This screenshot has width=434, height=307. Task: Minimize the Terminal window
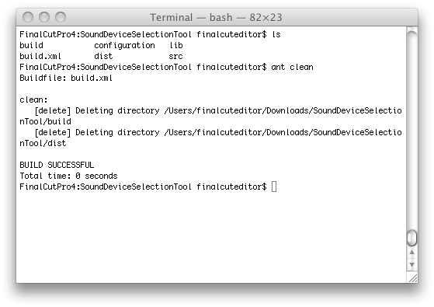coord(44,17)
